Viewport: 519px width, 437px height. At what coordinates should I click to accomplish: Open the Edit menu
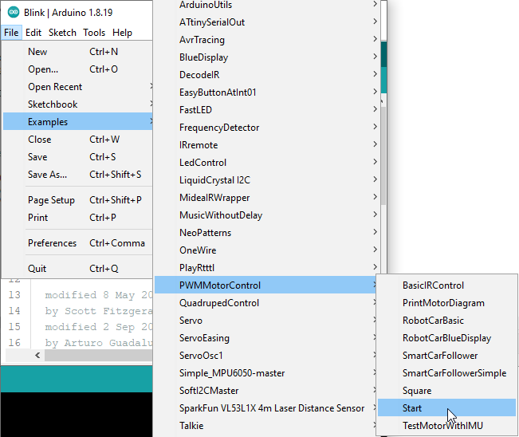click(x=33, y=33)
